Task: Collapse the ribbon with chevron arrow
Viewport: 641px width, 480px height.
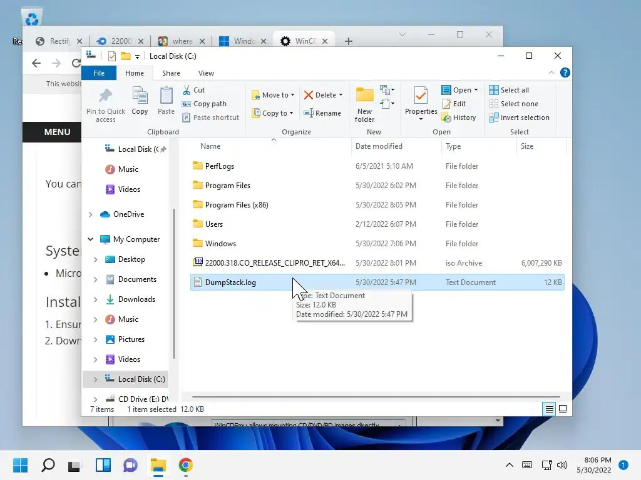Action: coord(551,72)
